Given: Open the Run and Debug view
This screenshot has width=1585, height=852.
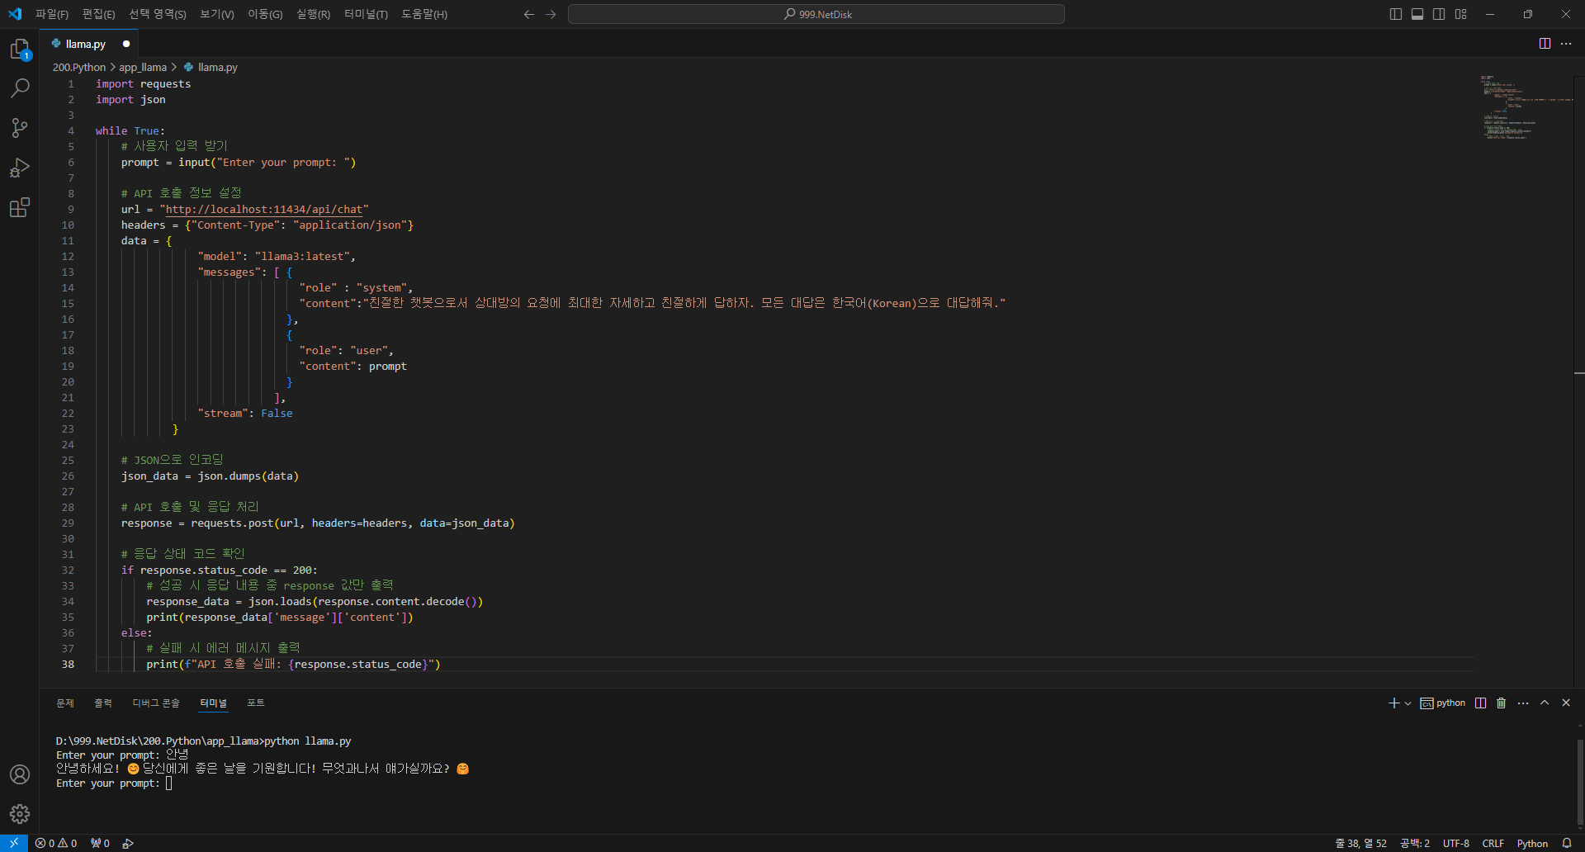Looking at the screenshot, I should (x=20, y=168).
